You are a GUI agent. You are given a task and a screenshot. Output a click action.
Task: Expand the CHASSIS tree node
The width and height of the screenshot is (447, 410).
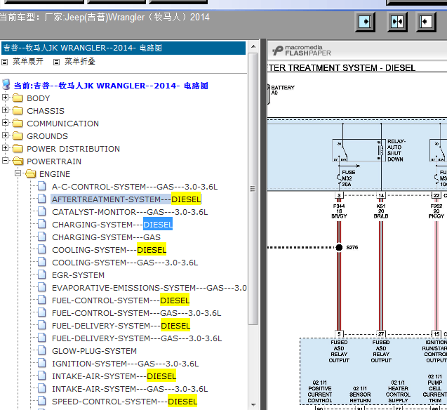pyautogui.click(x=5, y=110)
